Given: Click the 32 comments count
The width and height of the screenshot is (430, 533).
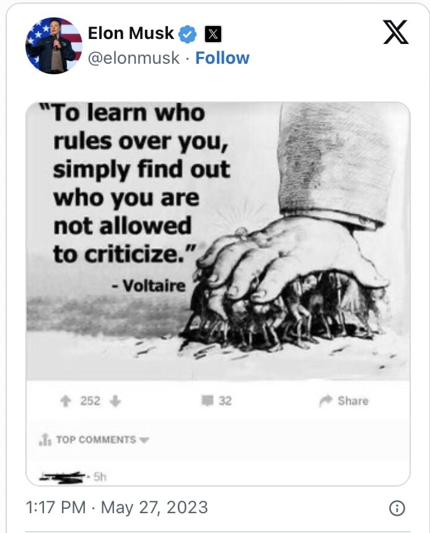Looking at the screenshot, I should click(225, 401).
